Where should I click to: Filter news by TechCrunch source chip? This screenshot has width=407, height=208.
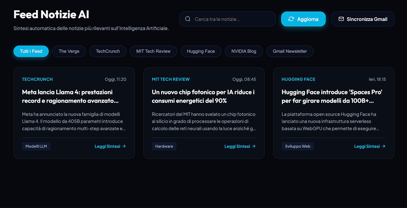click(x=108, y=51)
